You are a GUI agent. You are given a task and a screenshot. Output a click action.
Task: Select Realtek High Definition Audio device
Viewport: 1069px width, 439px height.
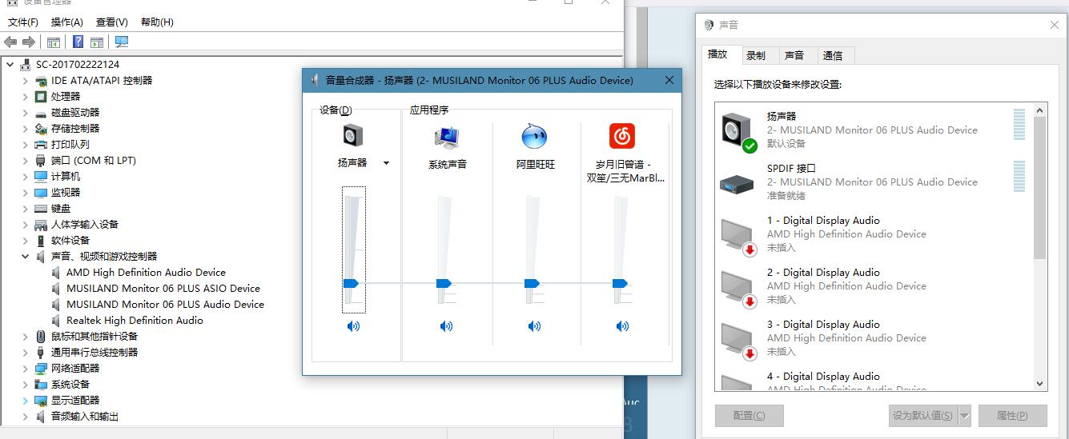[x=135, y=320]
